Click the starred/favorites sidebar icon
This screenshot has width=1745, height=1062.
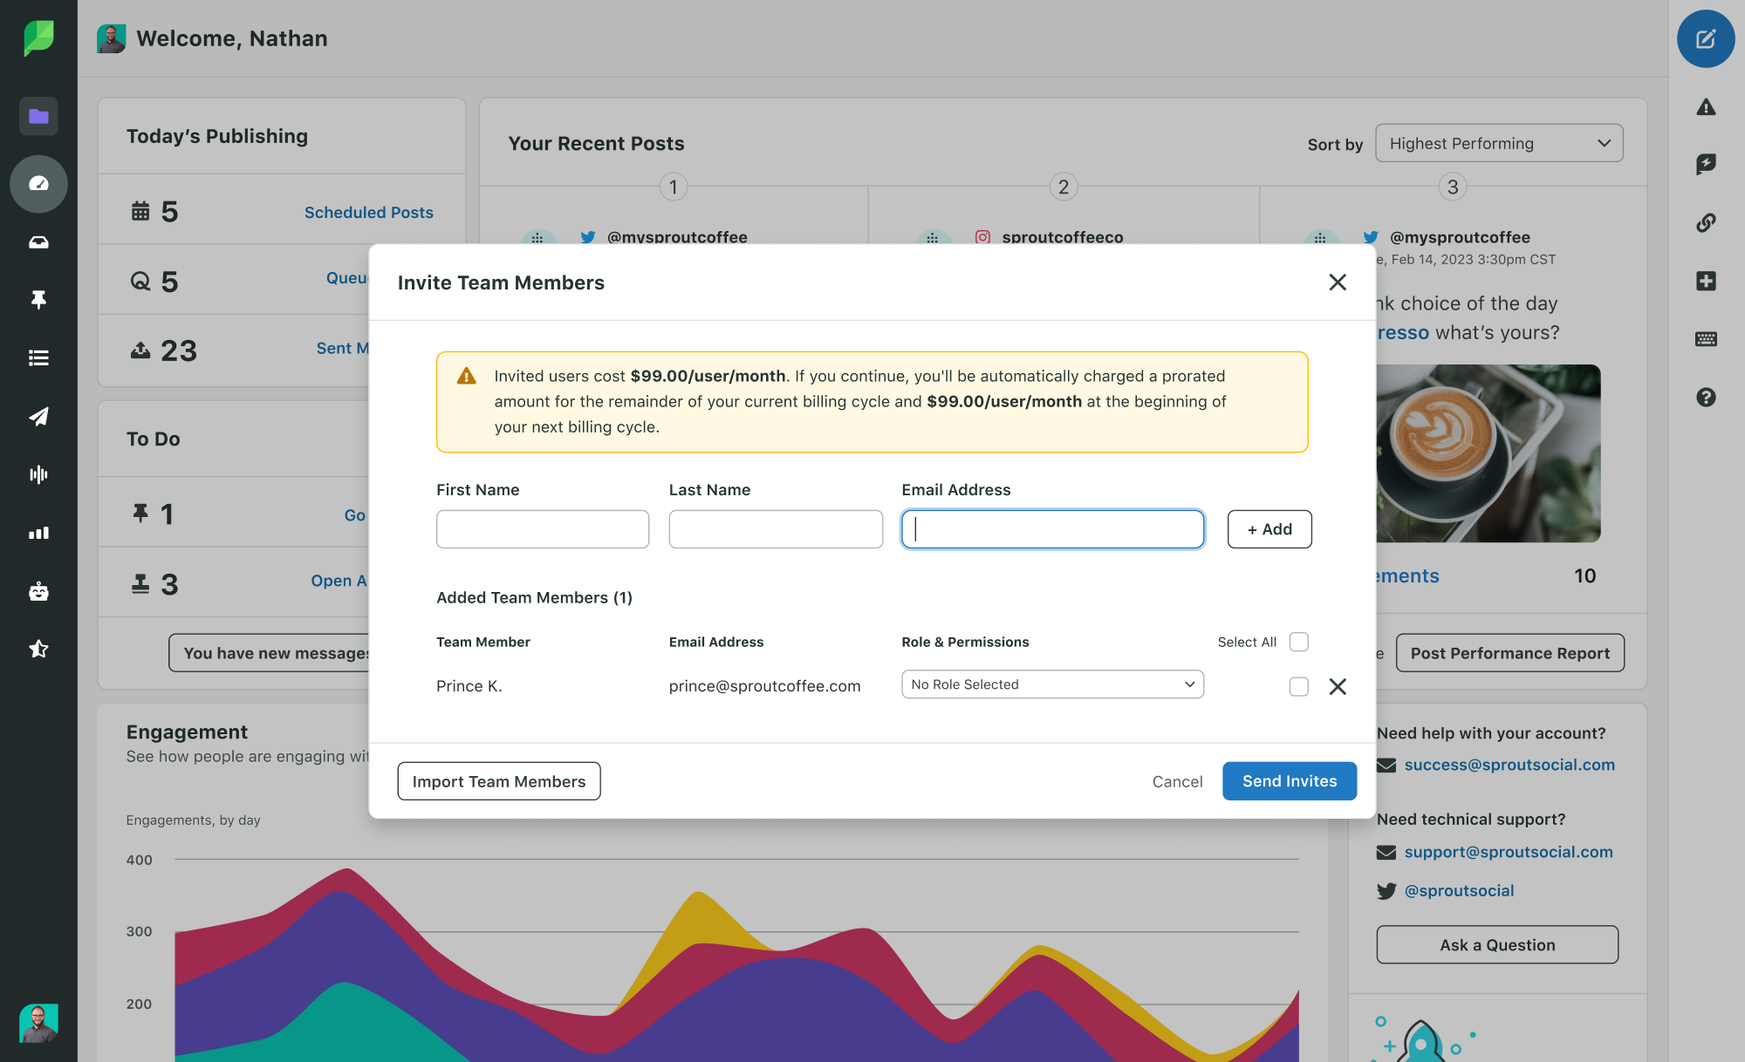click(38, 648)
